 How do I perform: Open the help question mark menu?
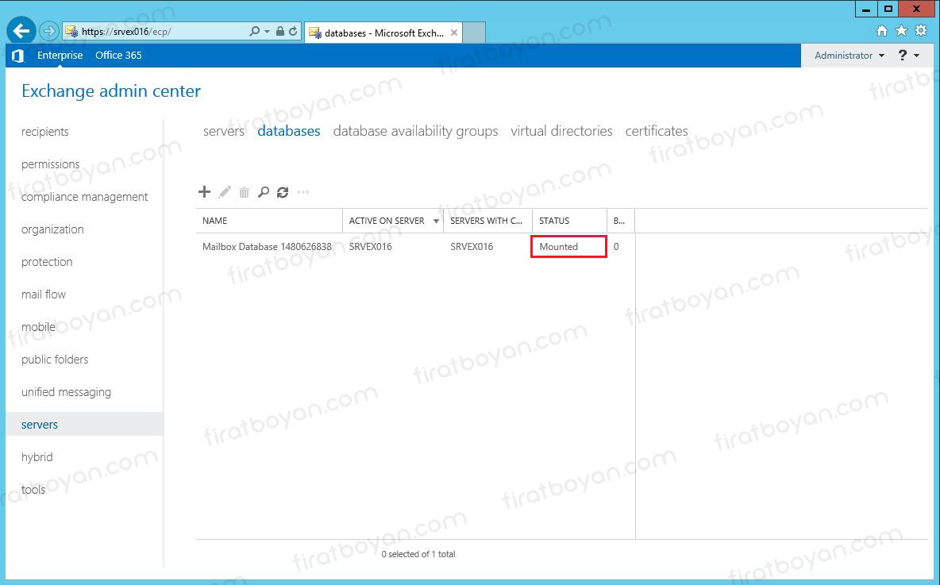[x=908, y=55]
